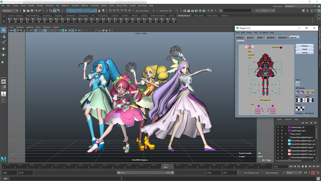Click purple color swatch of earthA:layer_ctl
This screenshot has width=321, height=181.
pos(289,127)
